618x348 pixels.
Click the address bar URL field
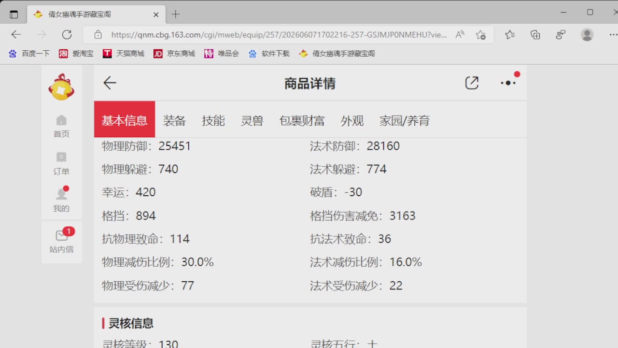pos(279,35)
